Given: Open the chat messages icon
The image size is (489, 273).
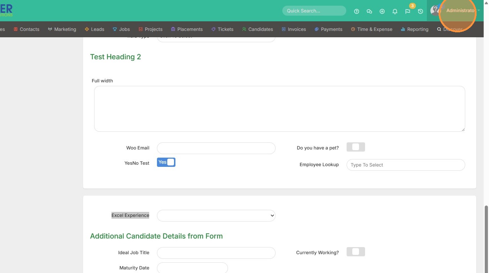Looking at the screenshot, I should pyautogui.click(x=369, y=11).
